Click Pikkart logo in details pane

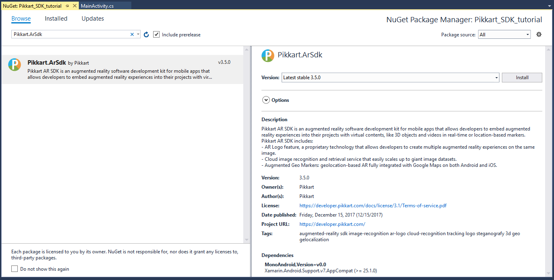pyautogui.click(x=268, y=55)
